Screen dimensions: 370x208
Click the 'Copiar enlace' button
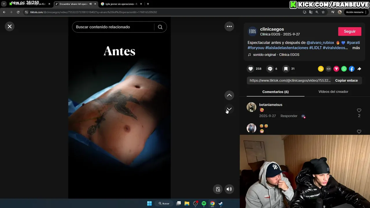(346, 81)
